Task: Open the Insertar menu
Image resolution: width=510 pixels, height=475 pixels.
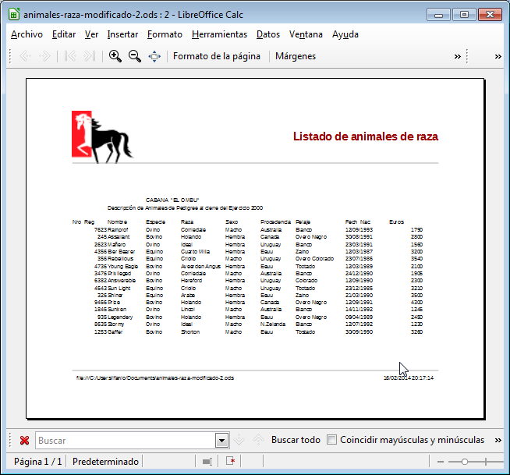Action: (x=122, y=34)
